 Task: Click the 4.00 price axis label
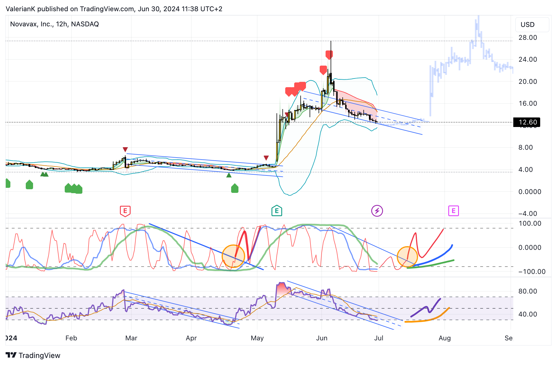[526, 170]
